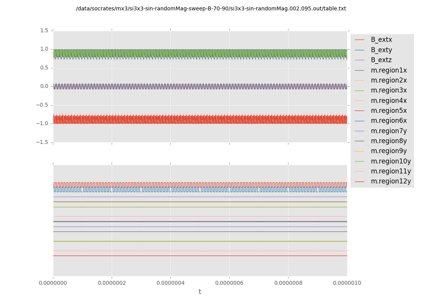Viewport: 422px width, 307px height.
Task: Click the B_exty legend label
Action: point(381,50)
